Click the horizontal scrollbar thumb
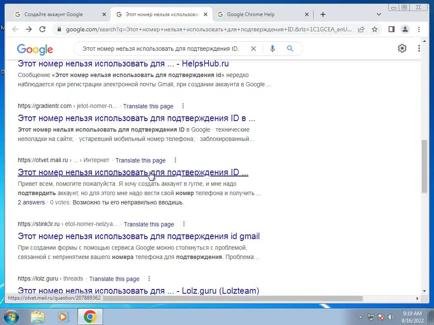 tap(233, 298)
